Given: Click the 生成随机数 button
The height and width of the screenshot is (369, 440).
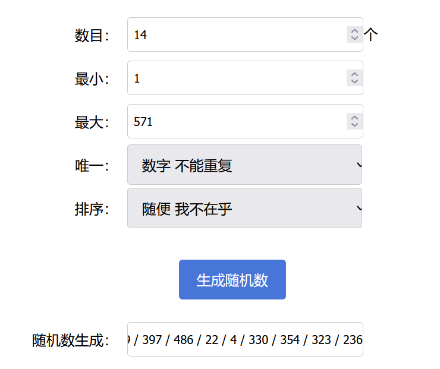Looking at the screenshot, I should coord(232,280).
